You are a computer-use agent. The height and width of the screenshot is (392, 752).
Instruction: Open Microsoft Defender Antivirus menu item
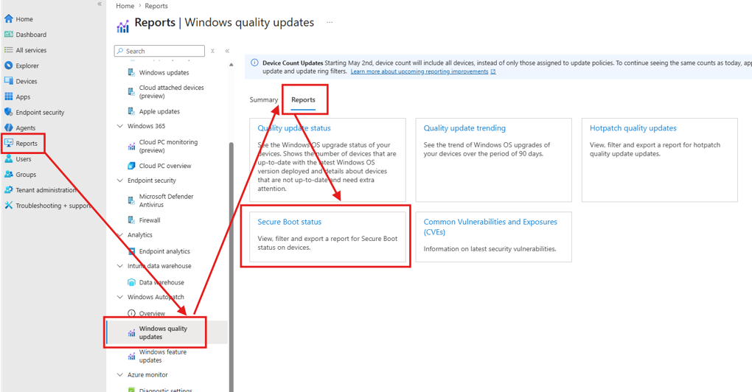pos(166,200)
